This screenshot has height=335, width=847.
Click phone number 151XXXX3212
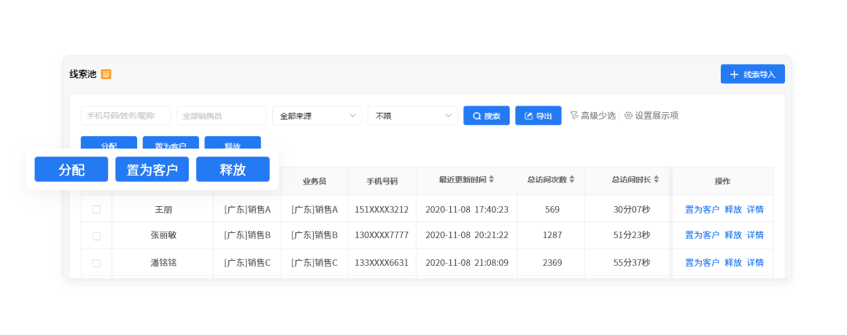coord(382,209)
